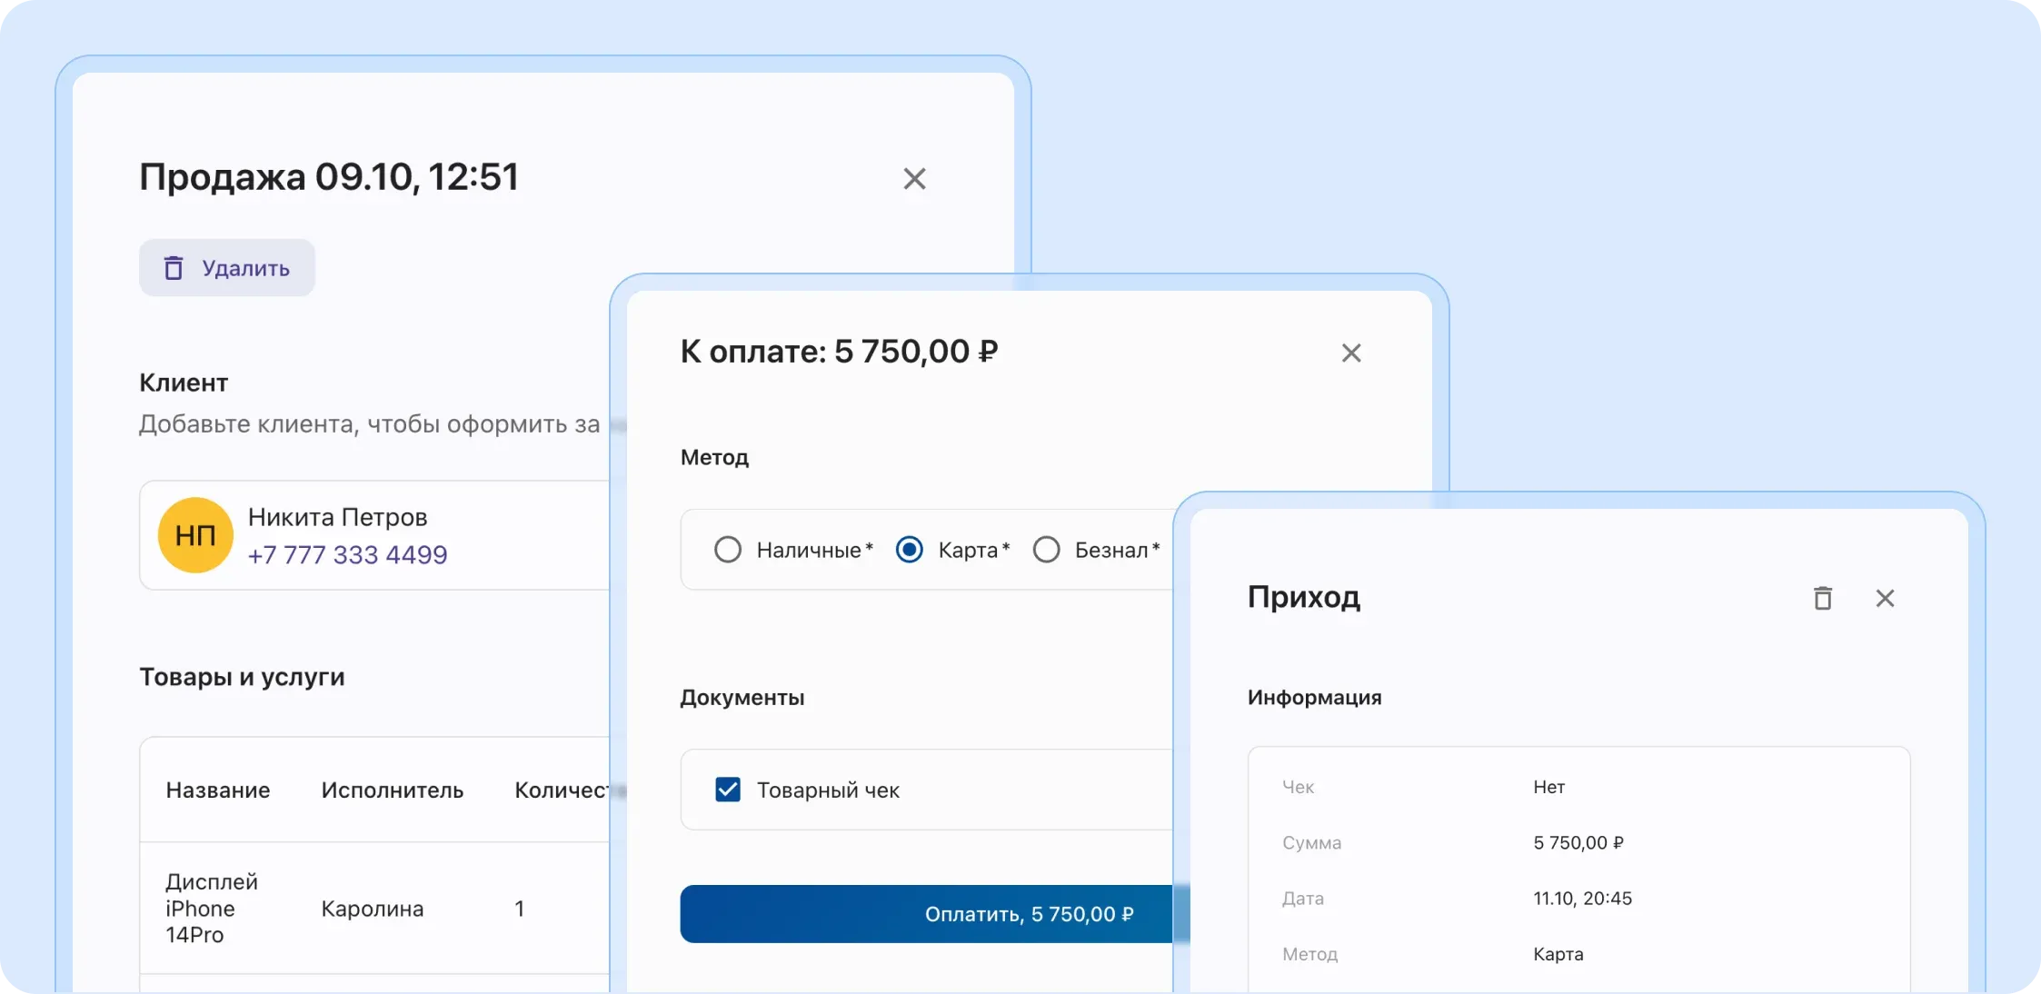
Task: Click the Сумма value 5 750,00 ₽
Action: (1578, 842)
